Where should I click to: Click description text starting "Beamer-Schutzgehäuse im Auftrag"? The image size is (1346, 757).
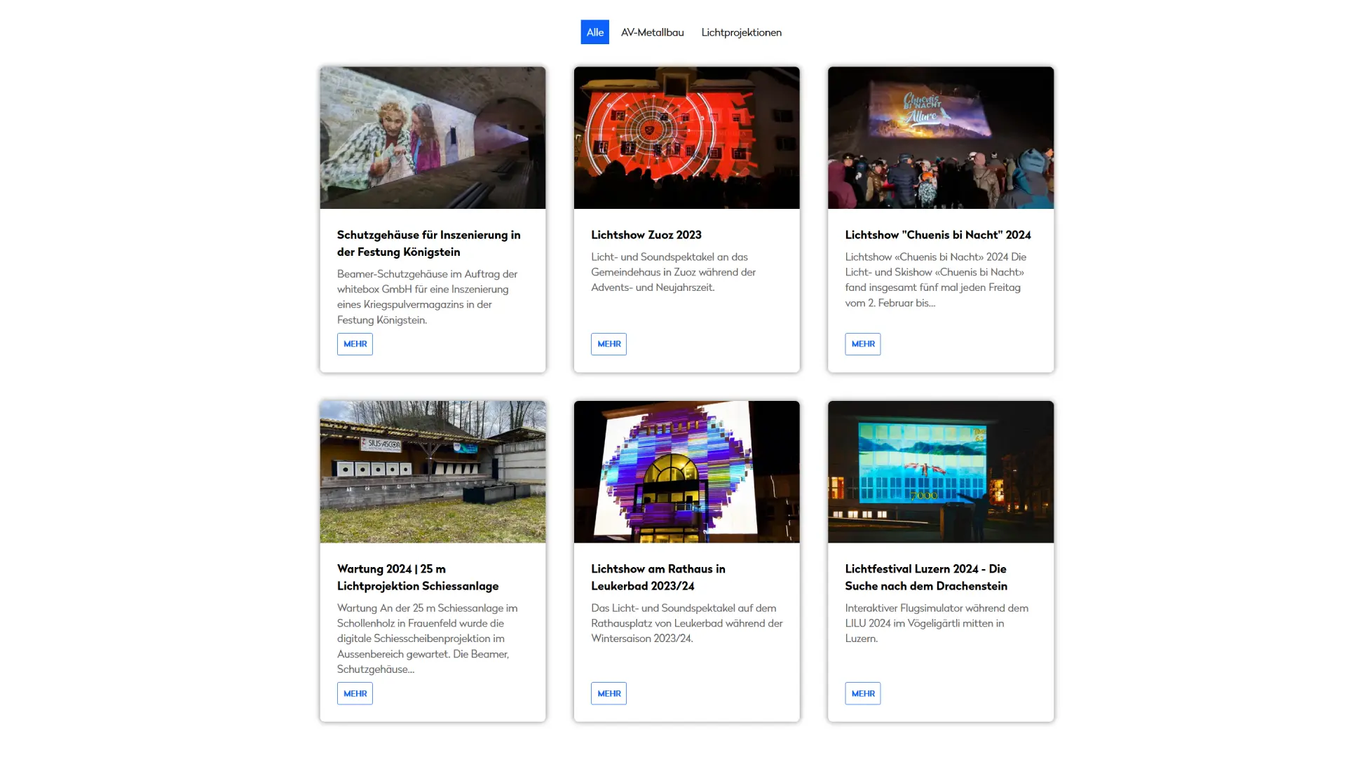click(x=427, y=297)
